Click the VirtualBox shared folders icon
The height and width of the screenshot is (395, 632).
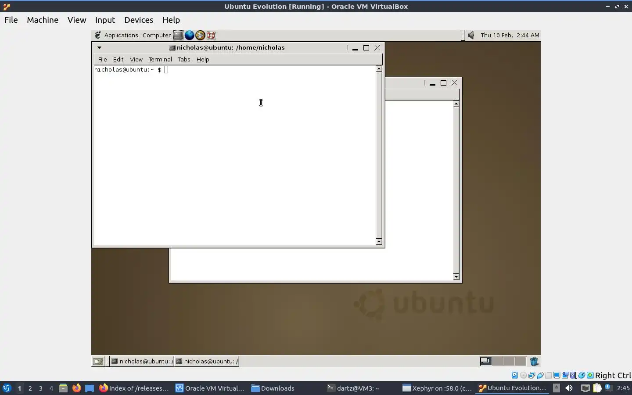(x=548, y=375)
